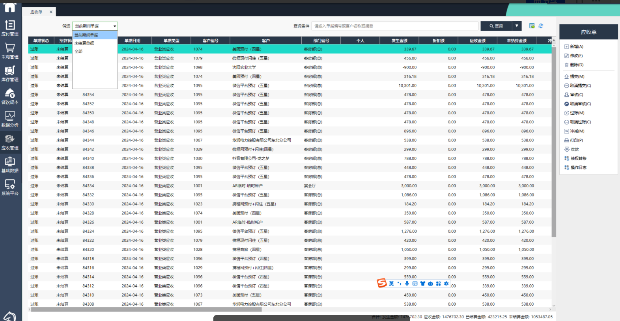The image size is (620, 321).
Task: Click the export table icon
Action: [532, 26]
